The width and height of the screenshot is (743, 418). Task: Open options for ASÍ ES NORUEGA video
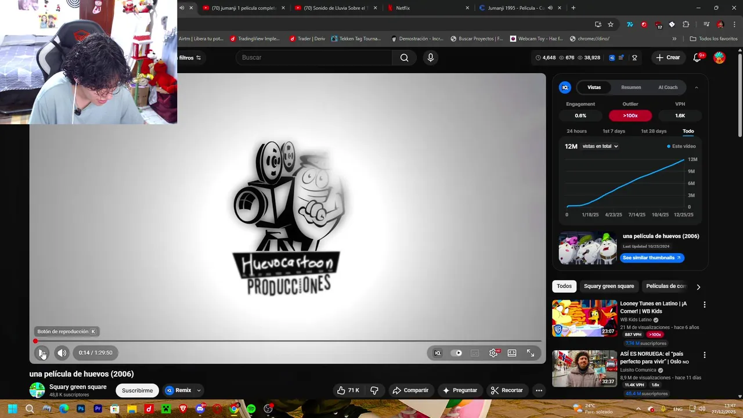point(705,355)
